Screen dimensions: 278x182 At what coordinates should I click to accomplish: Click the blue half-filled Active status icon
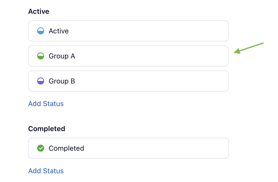pyautogui.click(x=41, y=31)
